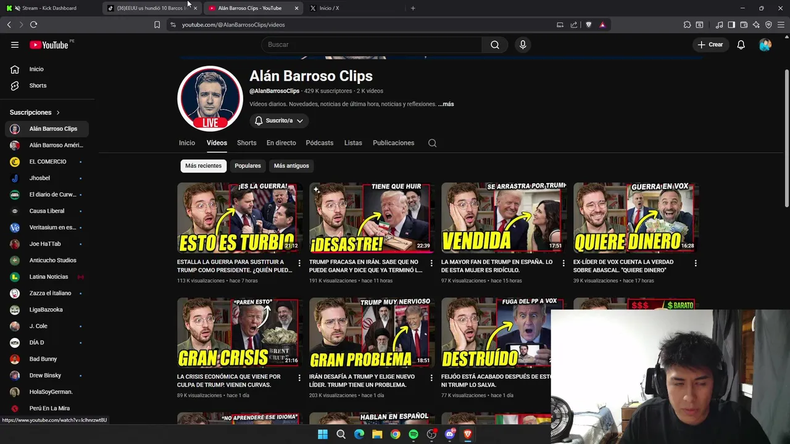The image size is (790, 444).
Task: Open Leo AI sparkle icon
Action: (756, 25)
